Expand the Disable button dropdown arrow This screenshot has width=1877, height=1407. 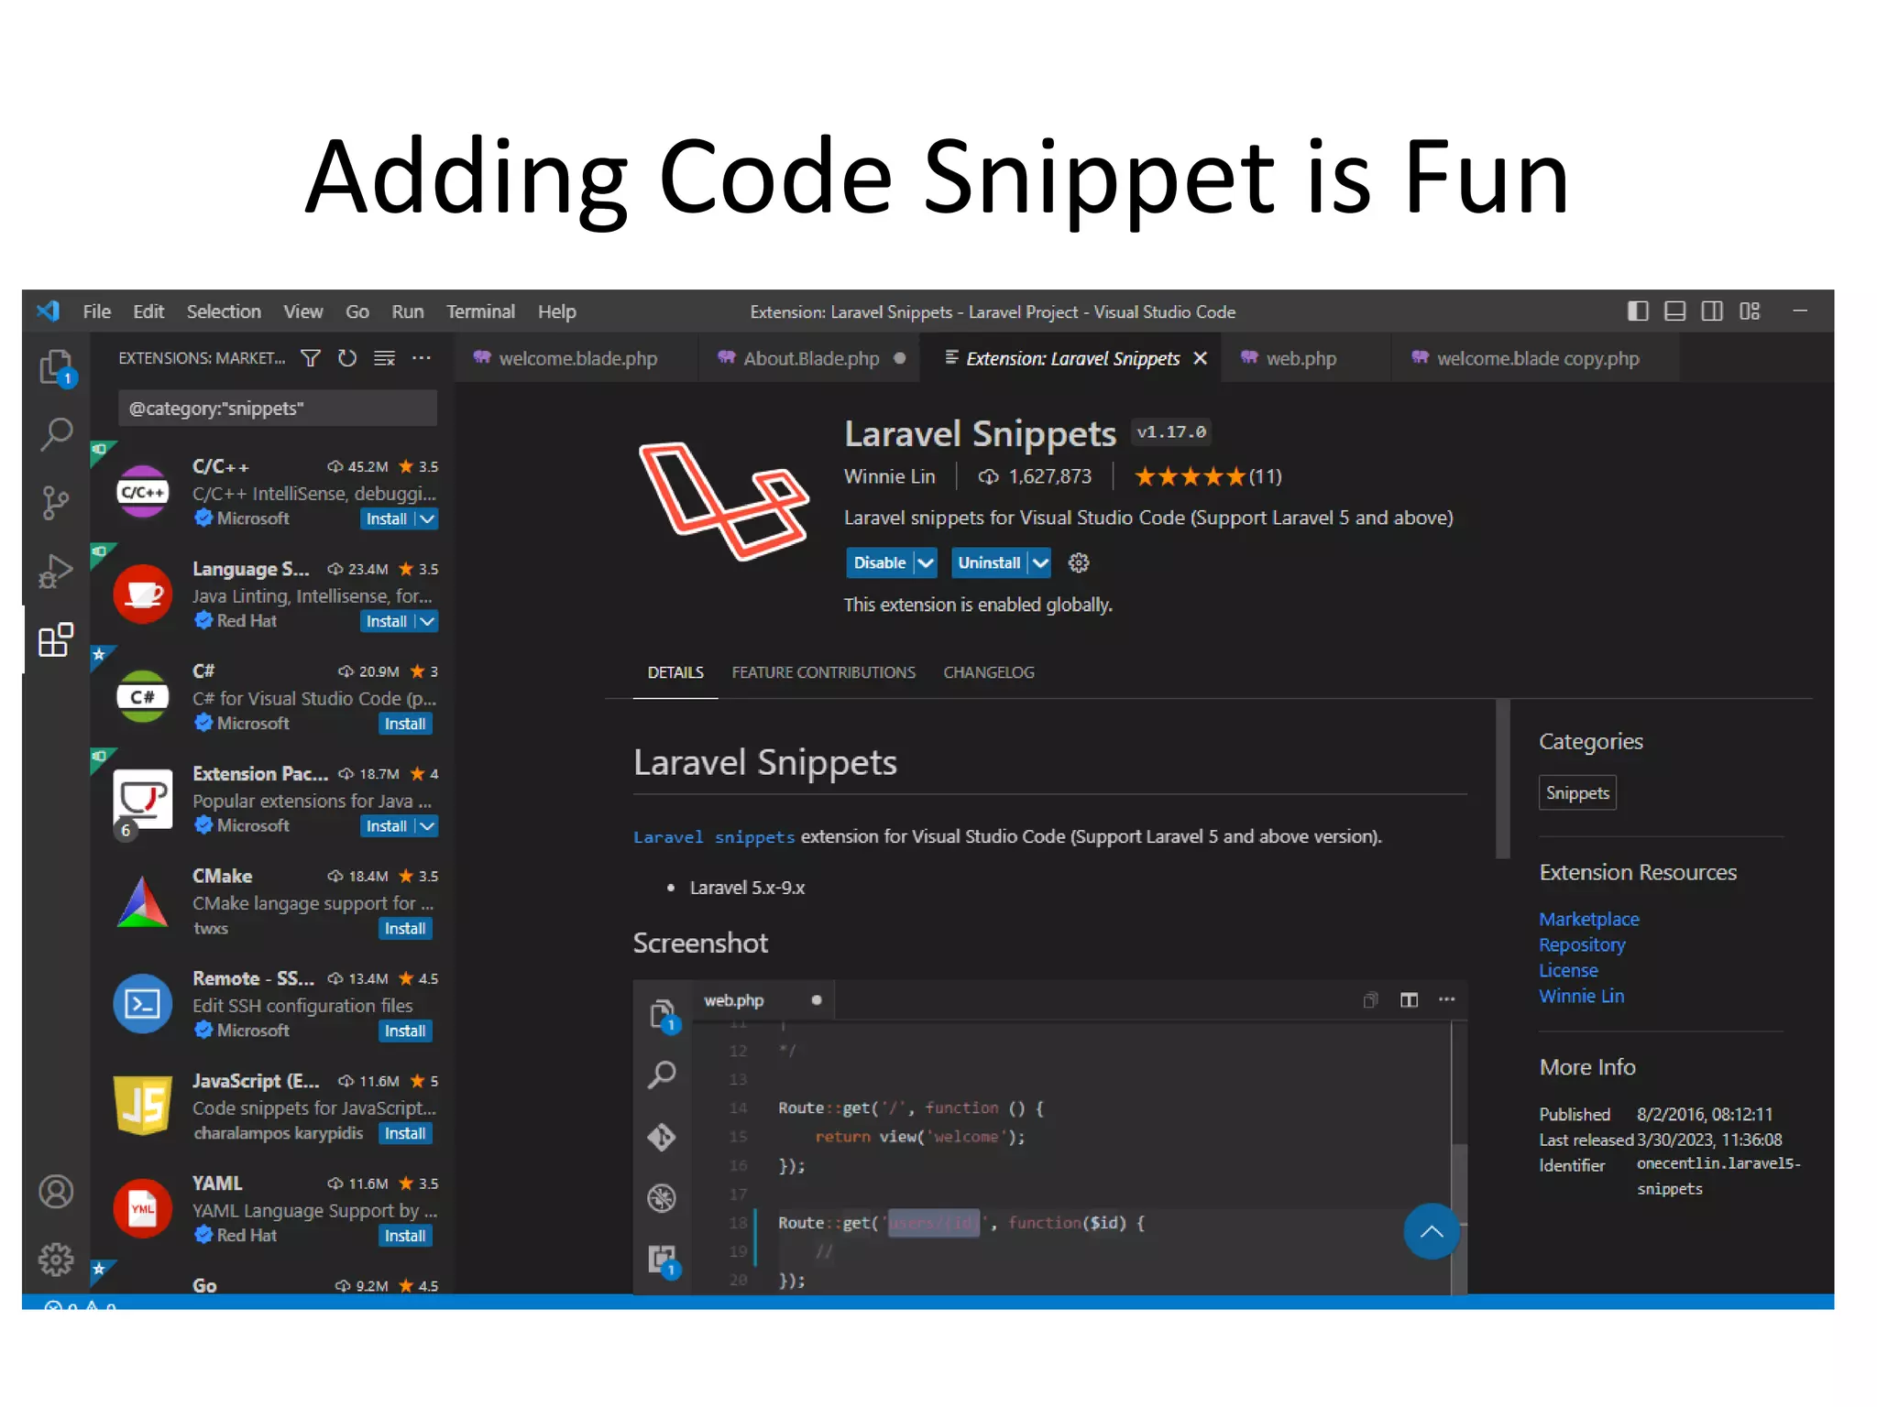(927, 562)
